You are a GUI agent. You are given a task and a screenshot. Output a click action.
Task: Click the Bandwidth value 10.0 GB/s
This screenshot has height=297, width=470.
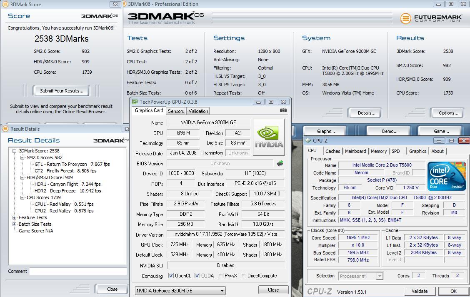click(x=263, y=224)
